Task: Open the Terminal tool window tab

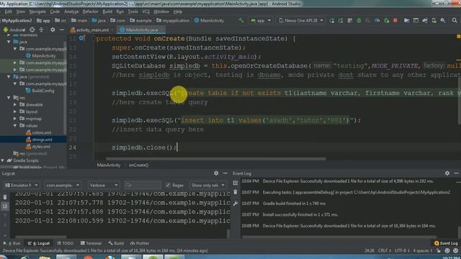Action: 91,243
